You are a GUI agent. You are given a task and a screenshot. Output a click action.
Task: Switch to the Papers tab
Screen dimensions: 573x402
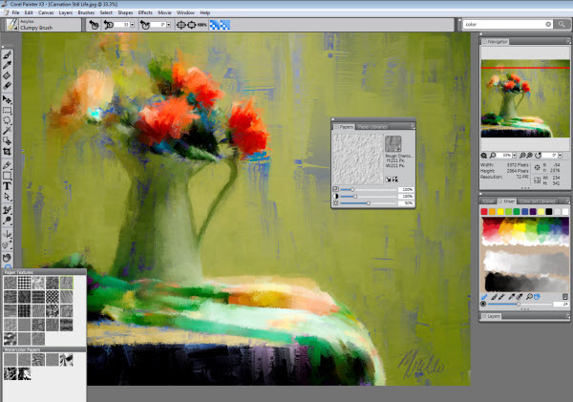click(344, 127)
